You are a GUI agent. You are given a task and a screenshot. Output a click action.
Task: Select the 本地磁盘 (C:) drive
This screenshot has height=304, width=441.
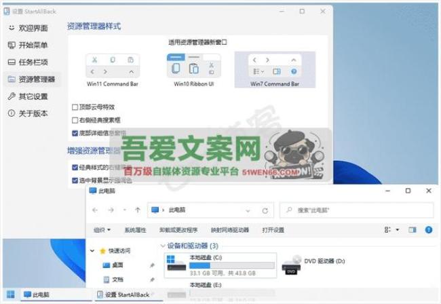[x=220, y=265]
